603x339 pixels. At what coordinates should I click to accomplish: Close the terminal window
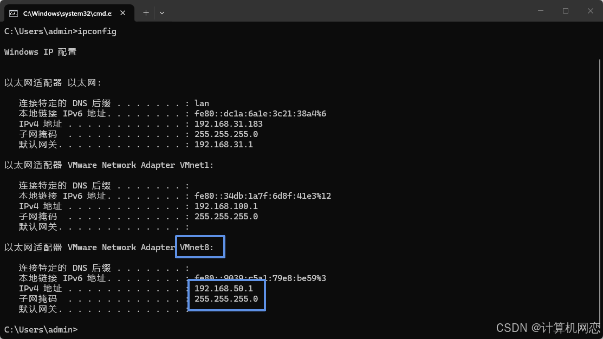(591, 11)
